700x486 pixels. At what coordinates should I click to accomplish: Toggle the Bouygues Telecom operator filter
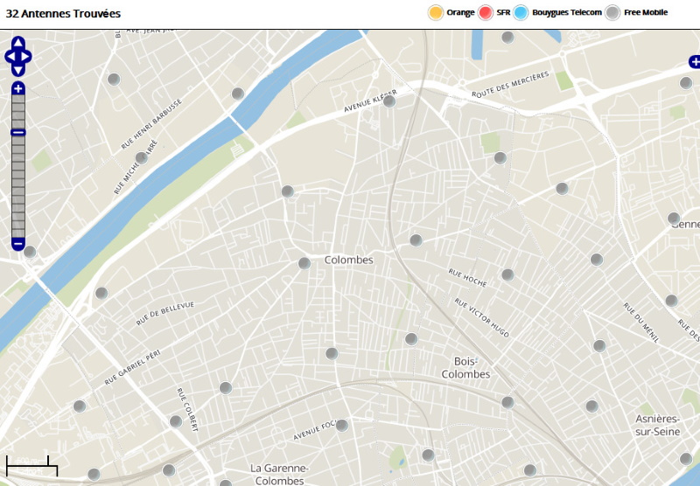pyautogui.click(x=521, y=12)
